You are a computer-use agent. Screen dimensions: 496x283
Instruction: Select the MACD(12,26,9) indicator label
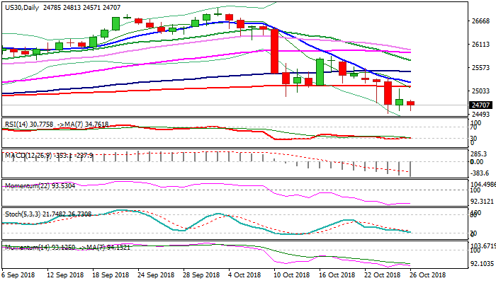tap(28, 154)
